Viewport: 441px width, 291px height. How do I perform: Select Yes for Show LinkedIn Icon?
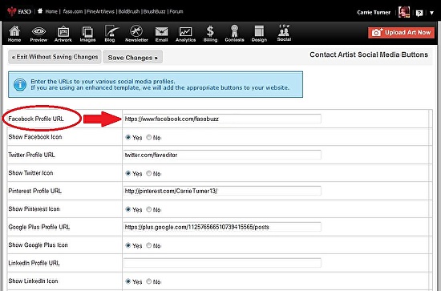point(128,281)
